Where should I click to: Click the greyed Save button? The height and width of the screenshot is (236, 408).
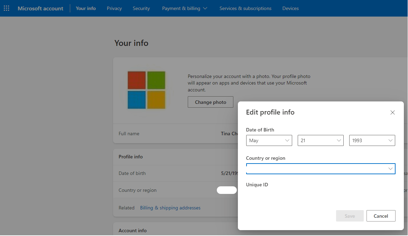pos(350,216)
